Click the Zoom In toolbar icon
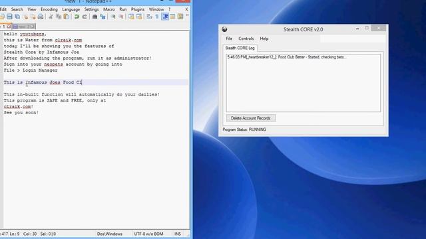 (113, 17)
